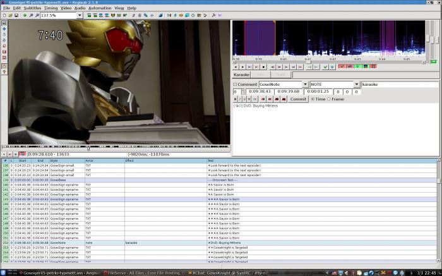Open the Video menu
The width and height of the screenshot is (442, 276).
(66, 8)
